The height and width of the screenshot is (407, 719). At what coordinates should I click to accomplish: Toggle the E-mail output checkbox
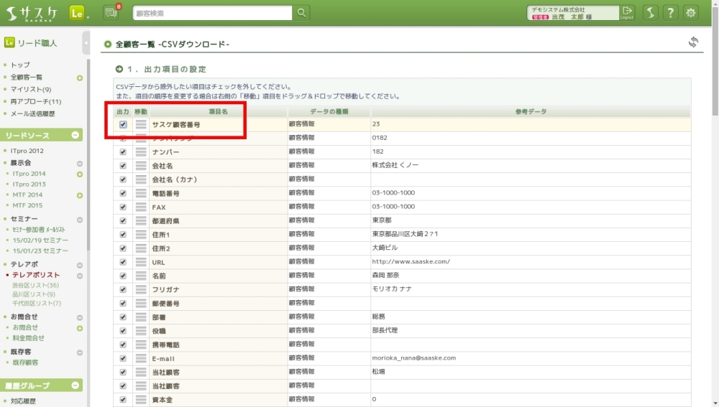pos(123,358)
